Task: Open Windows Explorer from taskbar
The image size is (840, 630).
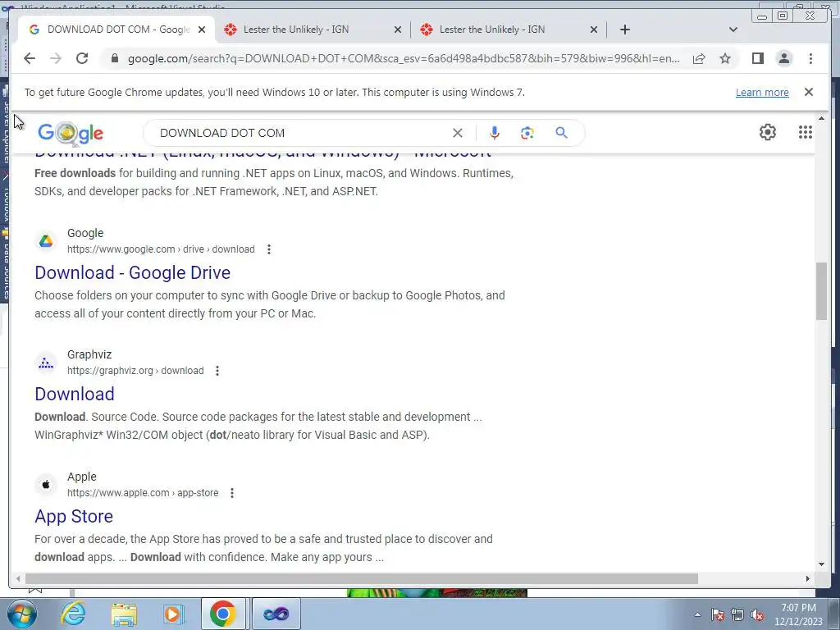Action: tap(124, 614)
